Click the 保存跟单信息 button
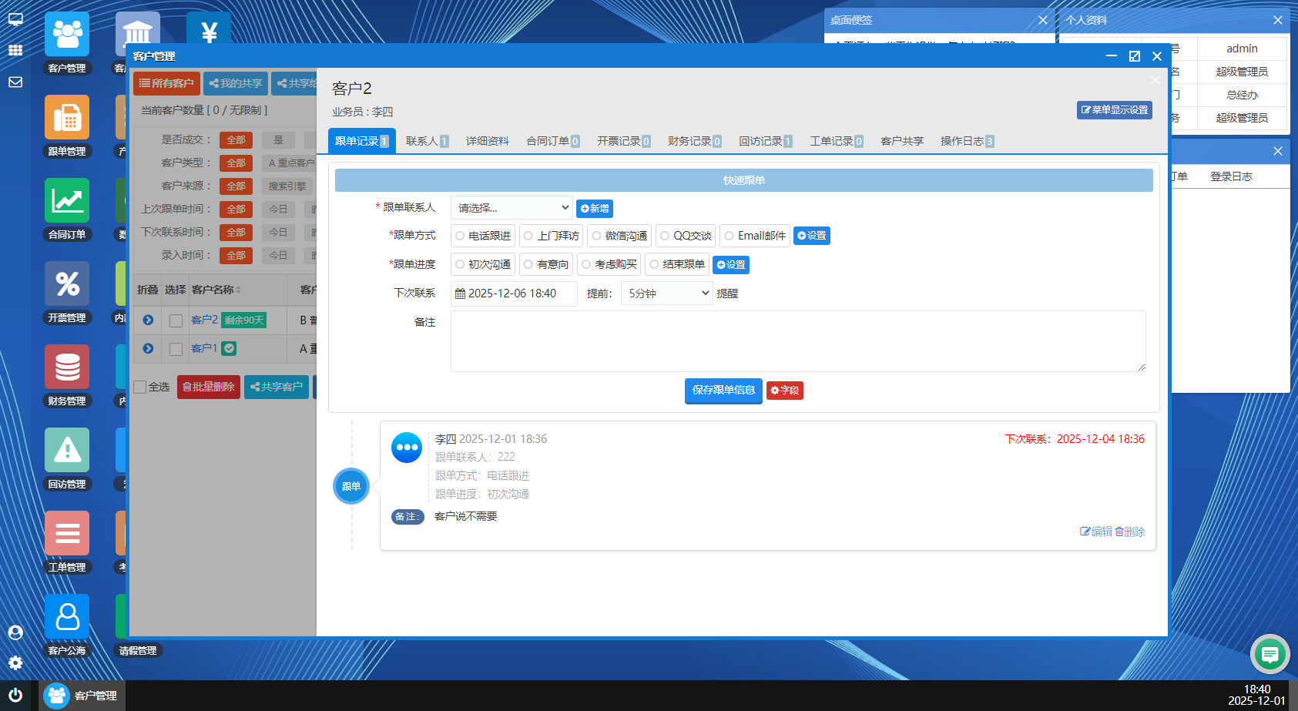 coord(723,391)
